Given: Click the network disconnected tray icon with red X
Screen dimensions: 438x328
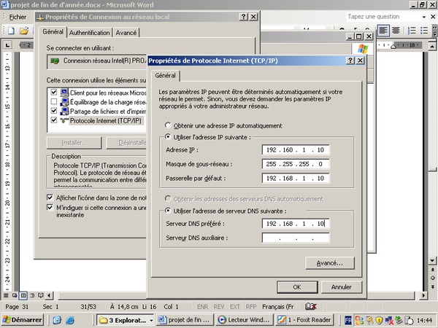Looking at the screenshot, I should 388,320.
